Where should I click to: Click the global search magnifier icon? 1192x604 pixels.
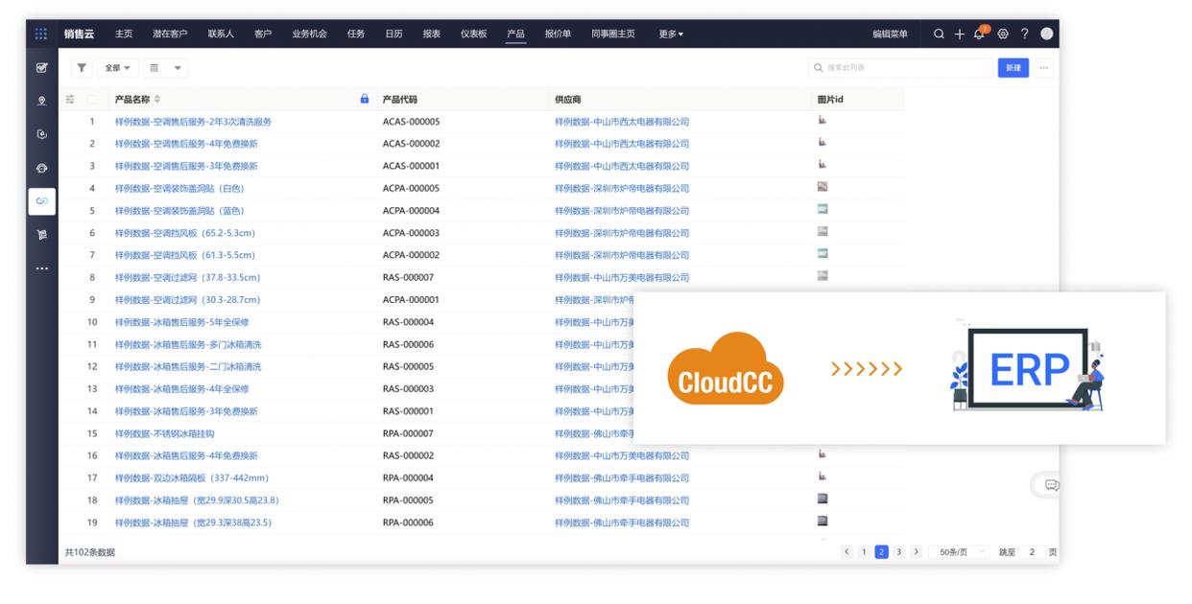click(940, 34)
